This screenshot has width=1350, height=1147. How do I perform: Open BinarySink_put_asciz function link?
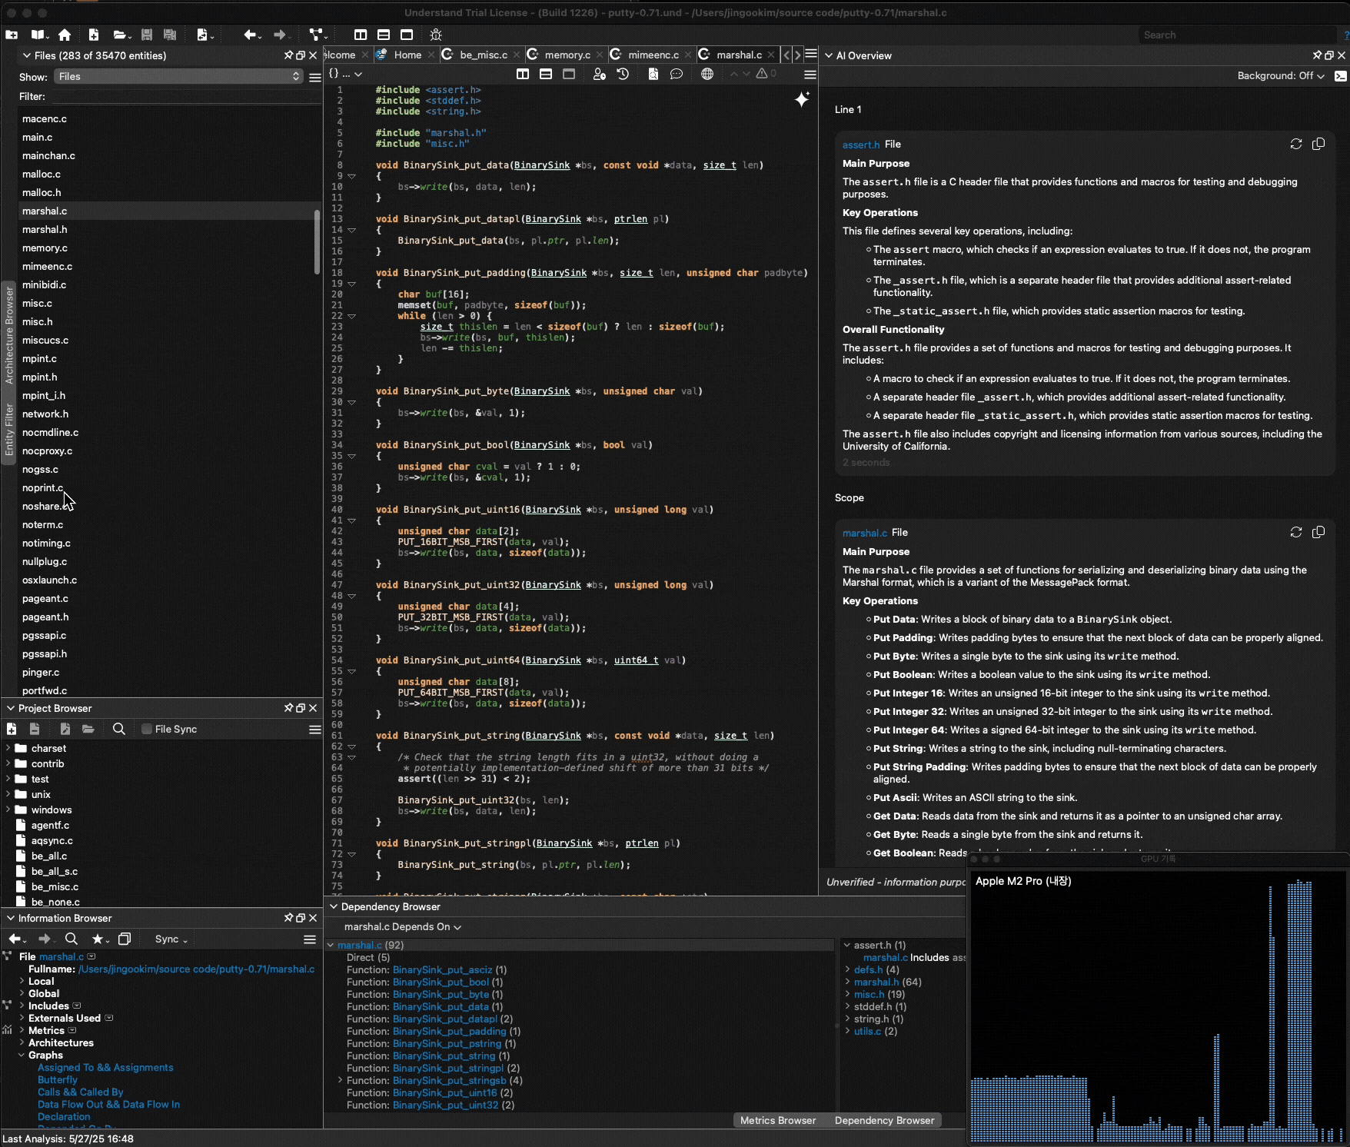pos(443,969)
